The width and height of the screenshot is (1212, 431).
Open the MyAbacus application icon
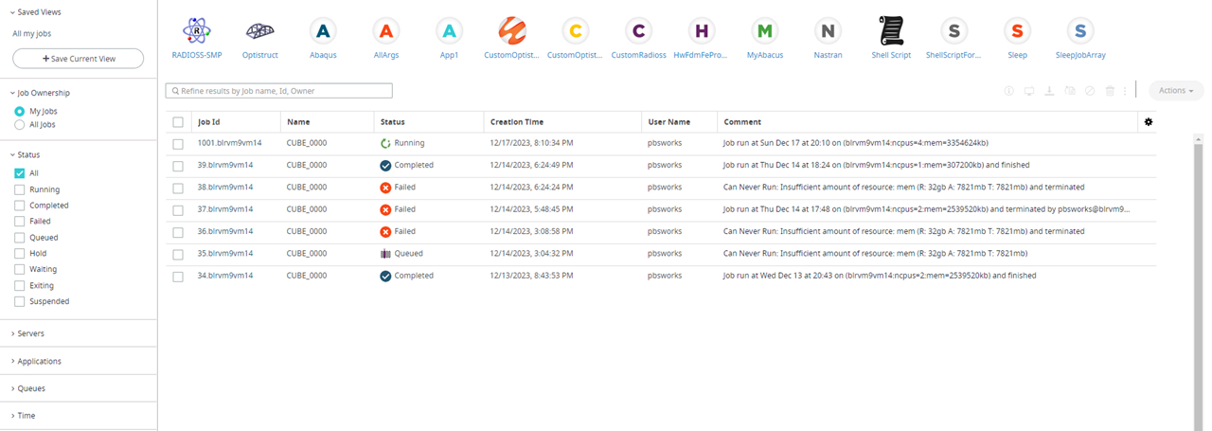coord(764,31)
